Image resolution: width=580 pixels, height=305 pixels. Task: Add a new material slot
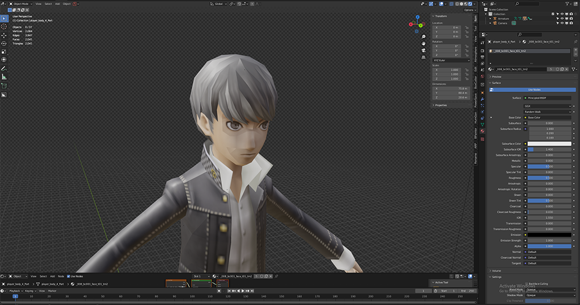575,50
